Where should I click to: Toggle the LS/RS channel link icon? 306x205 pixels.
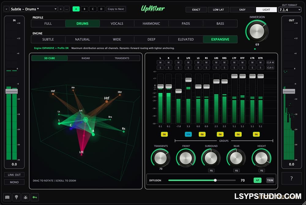202,134
